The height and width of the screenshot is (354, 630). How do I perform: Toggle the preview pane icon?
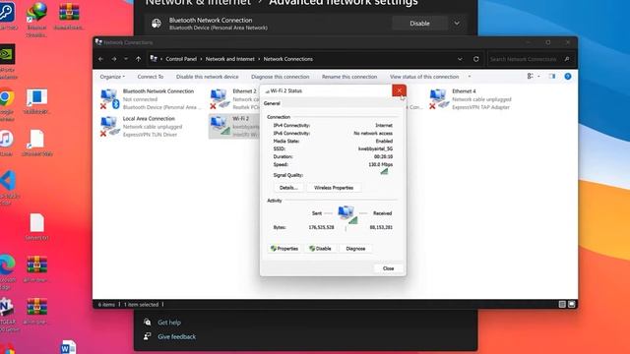tap(552, 76)
